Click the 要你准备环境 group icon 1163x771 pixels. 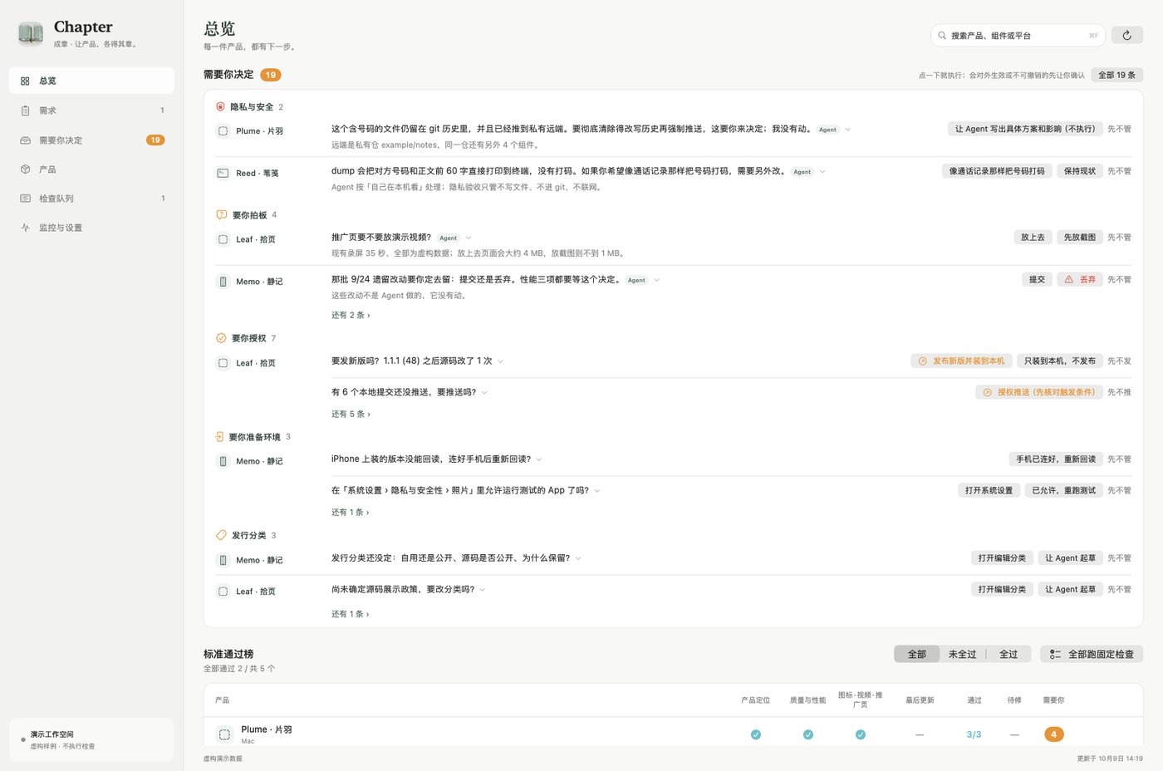coord(219,437)
